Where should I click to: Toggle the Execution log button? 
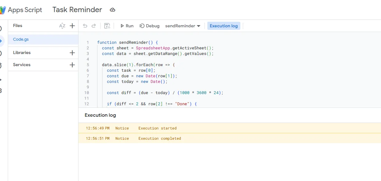pyautogui.click(x=223, y=26)
